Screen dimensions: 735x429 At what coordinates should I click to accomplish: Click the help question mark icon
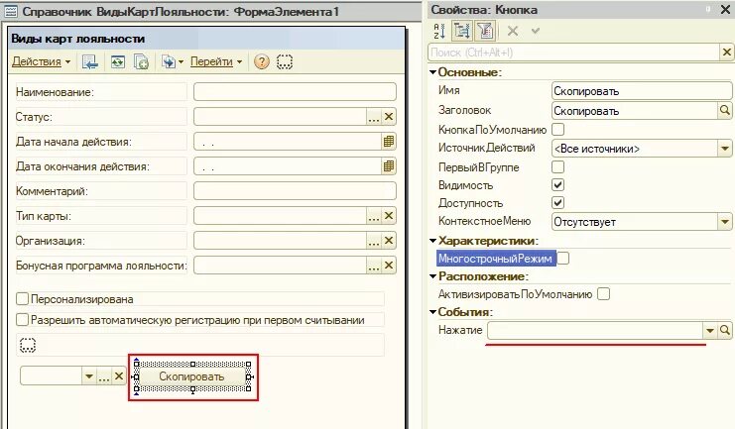click(x=262, y=61)
